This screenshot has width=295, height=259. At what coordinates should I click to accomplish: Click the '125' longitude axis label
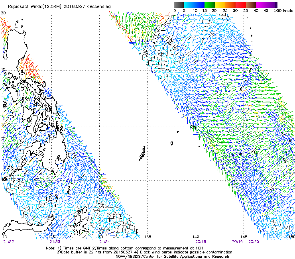click(x=51, y=237)
